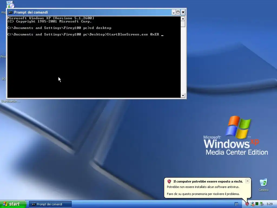Click the disc desktop icon above the Command Prompt

[11, 4]
